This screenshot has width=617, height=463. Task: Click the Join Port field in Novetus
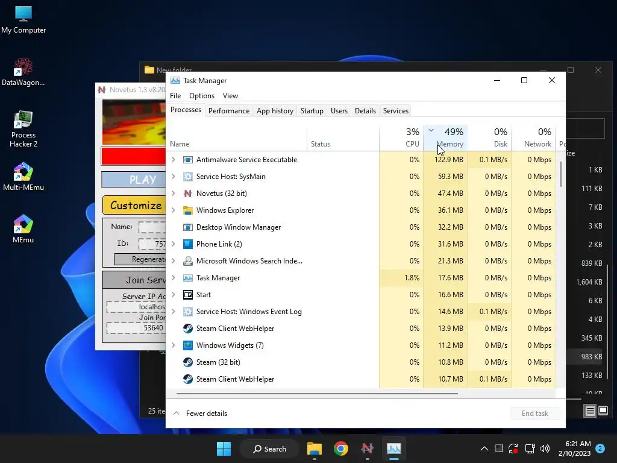(136, 328)
